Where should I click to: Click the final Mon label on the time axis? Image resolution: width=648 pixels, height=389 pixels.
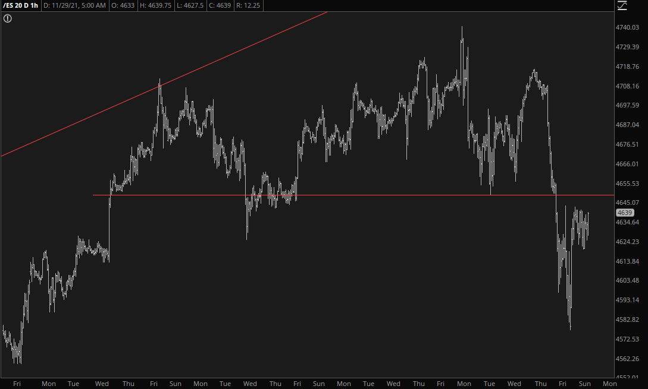[x=609, y=384]
